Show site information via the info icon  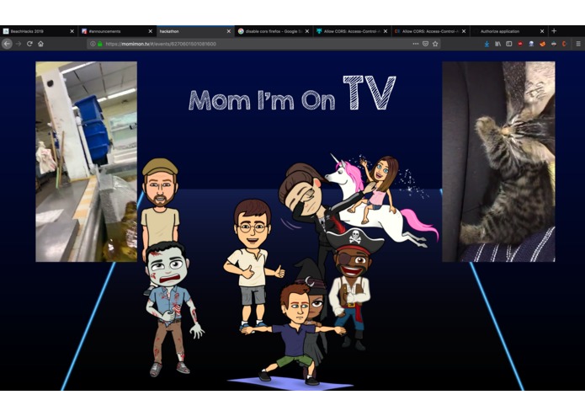point(93,44)
